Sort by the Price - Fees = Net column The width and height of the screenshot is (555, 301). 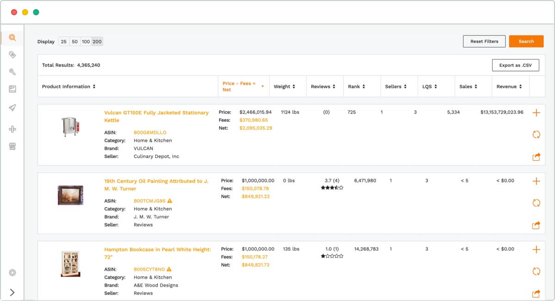tap(243, 86)
